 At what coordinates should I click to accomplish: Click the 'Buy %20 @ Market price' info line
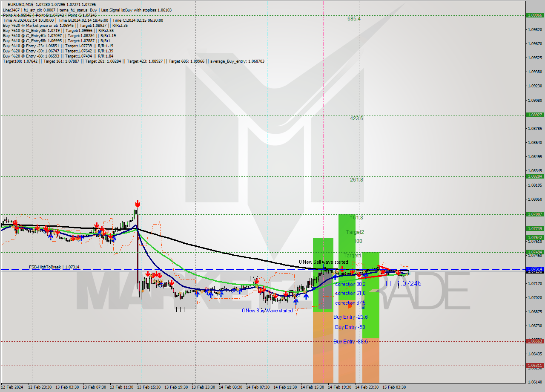click(x=65, y=25)
